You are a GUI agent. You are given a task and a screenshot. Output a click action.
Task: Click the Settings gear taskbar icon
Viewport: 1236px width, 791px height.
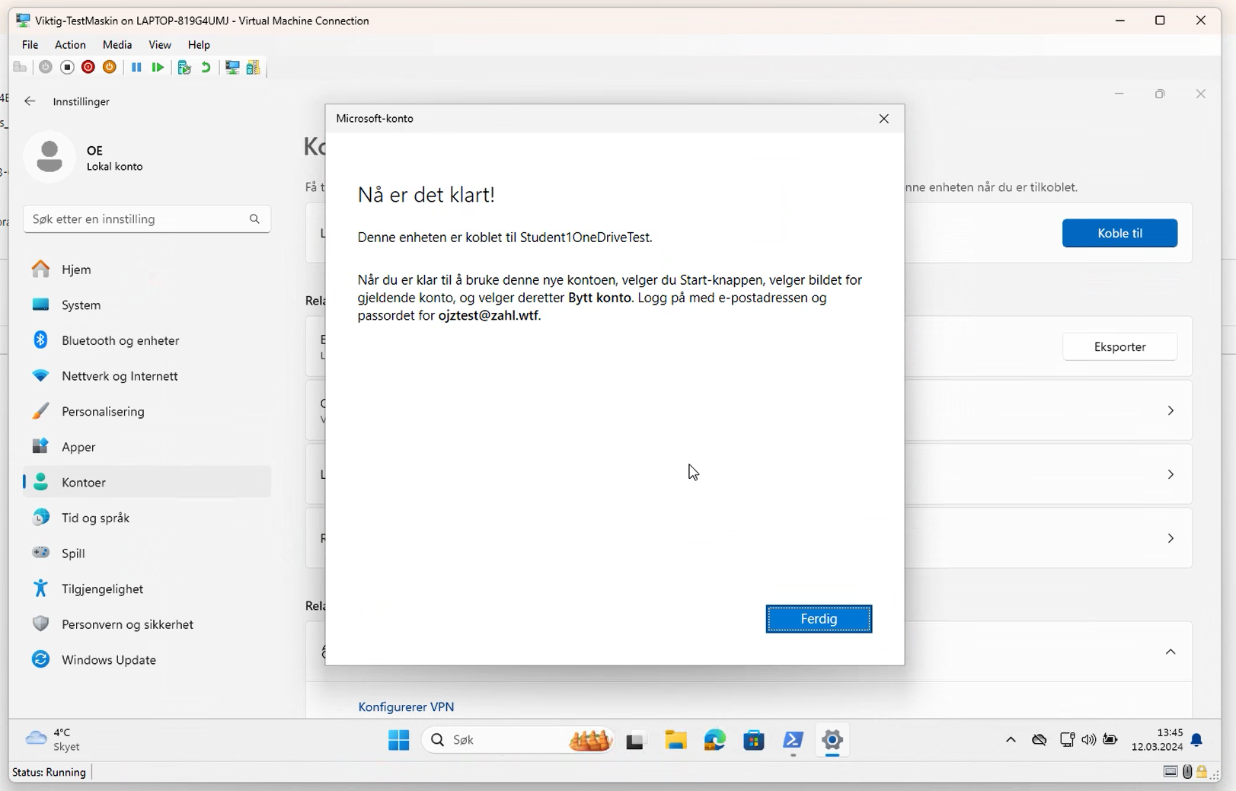pos(832,740)
